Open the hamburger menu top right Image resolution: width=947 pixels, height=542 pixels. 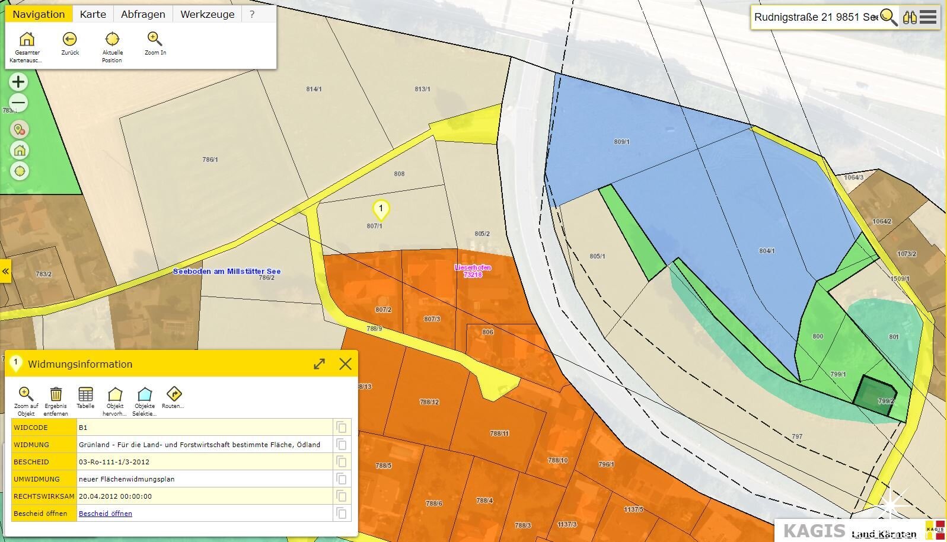929,17
